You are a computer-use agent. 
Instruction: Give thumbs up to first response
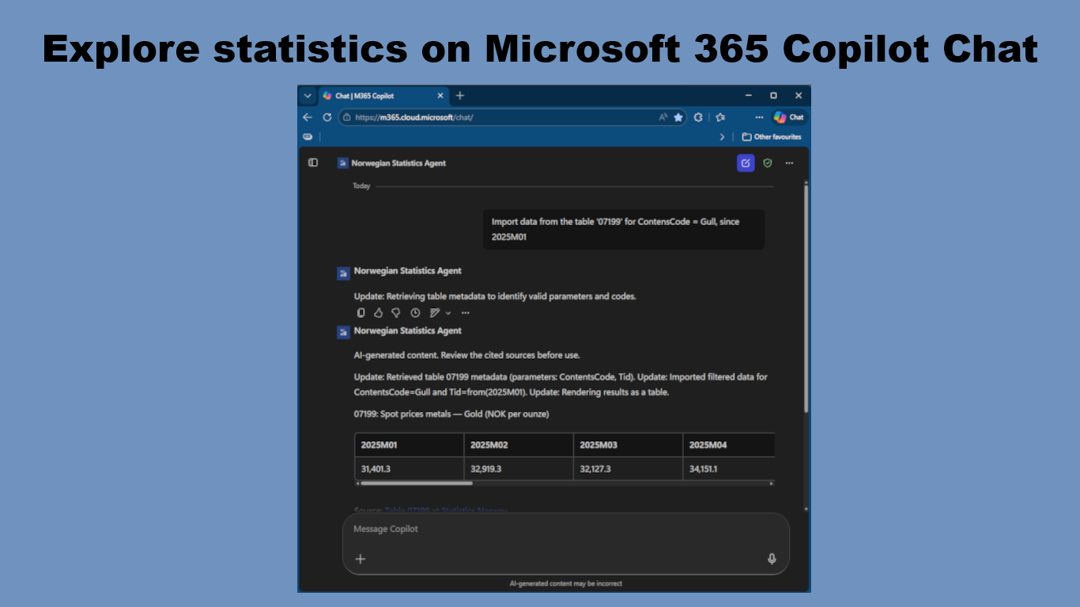point(379,312)
